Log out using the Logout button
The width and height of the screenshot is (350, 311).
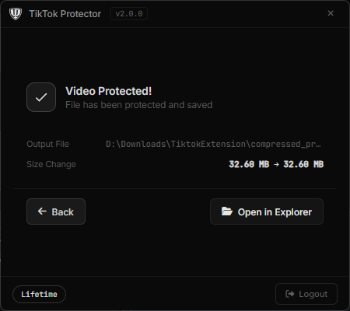pos(306,294)
